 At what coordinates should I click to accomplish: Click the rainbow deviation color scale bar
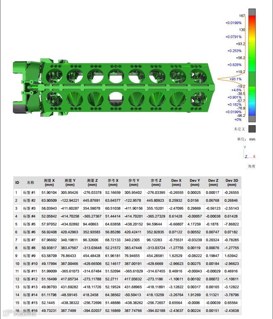tap(252, 65)
